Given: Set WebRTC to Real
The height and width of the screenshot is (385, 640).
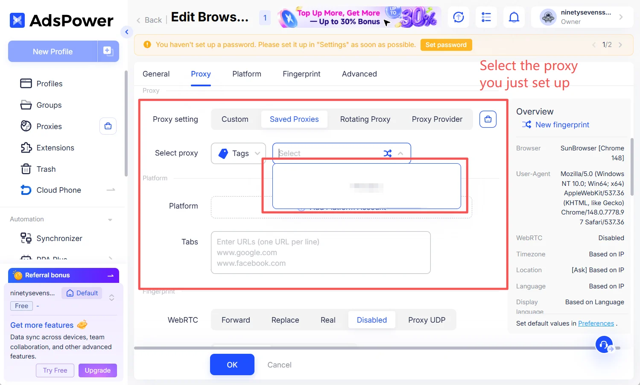Looking at the screenshot, I should pos(328,320).
